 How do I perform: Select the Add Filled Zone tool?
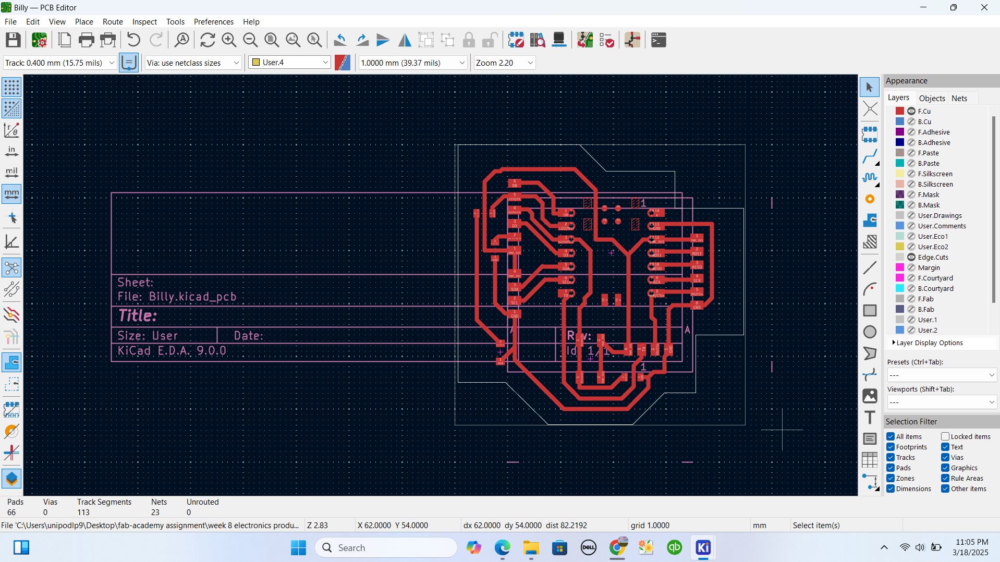click(x=870, y=221)
